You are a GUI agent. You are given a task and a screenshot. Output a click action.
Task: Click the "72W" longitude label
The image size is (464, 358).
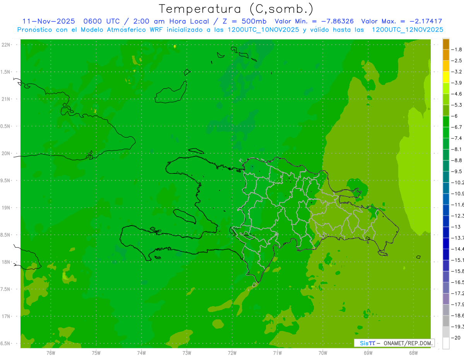click(x=232, y=352)
